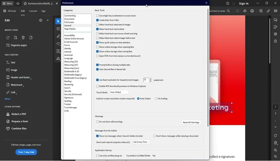Open Send crash reports dropdown
The image size is (280, 161).
142,142
